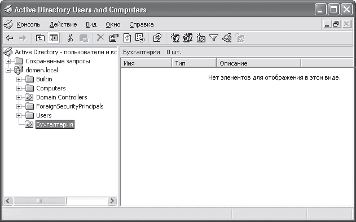
Task: Minimize the Active Directory main window
Action: point(320,10)
